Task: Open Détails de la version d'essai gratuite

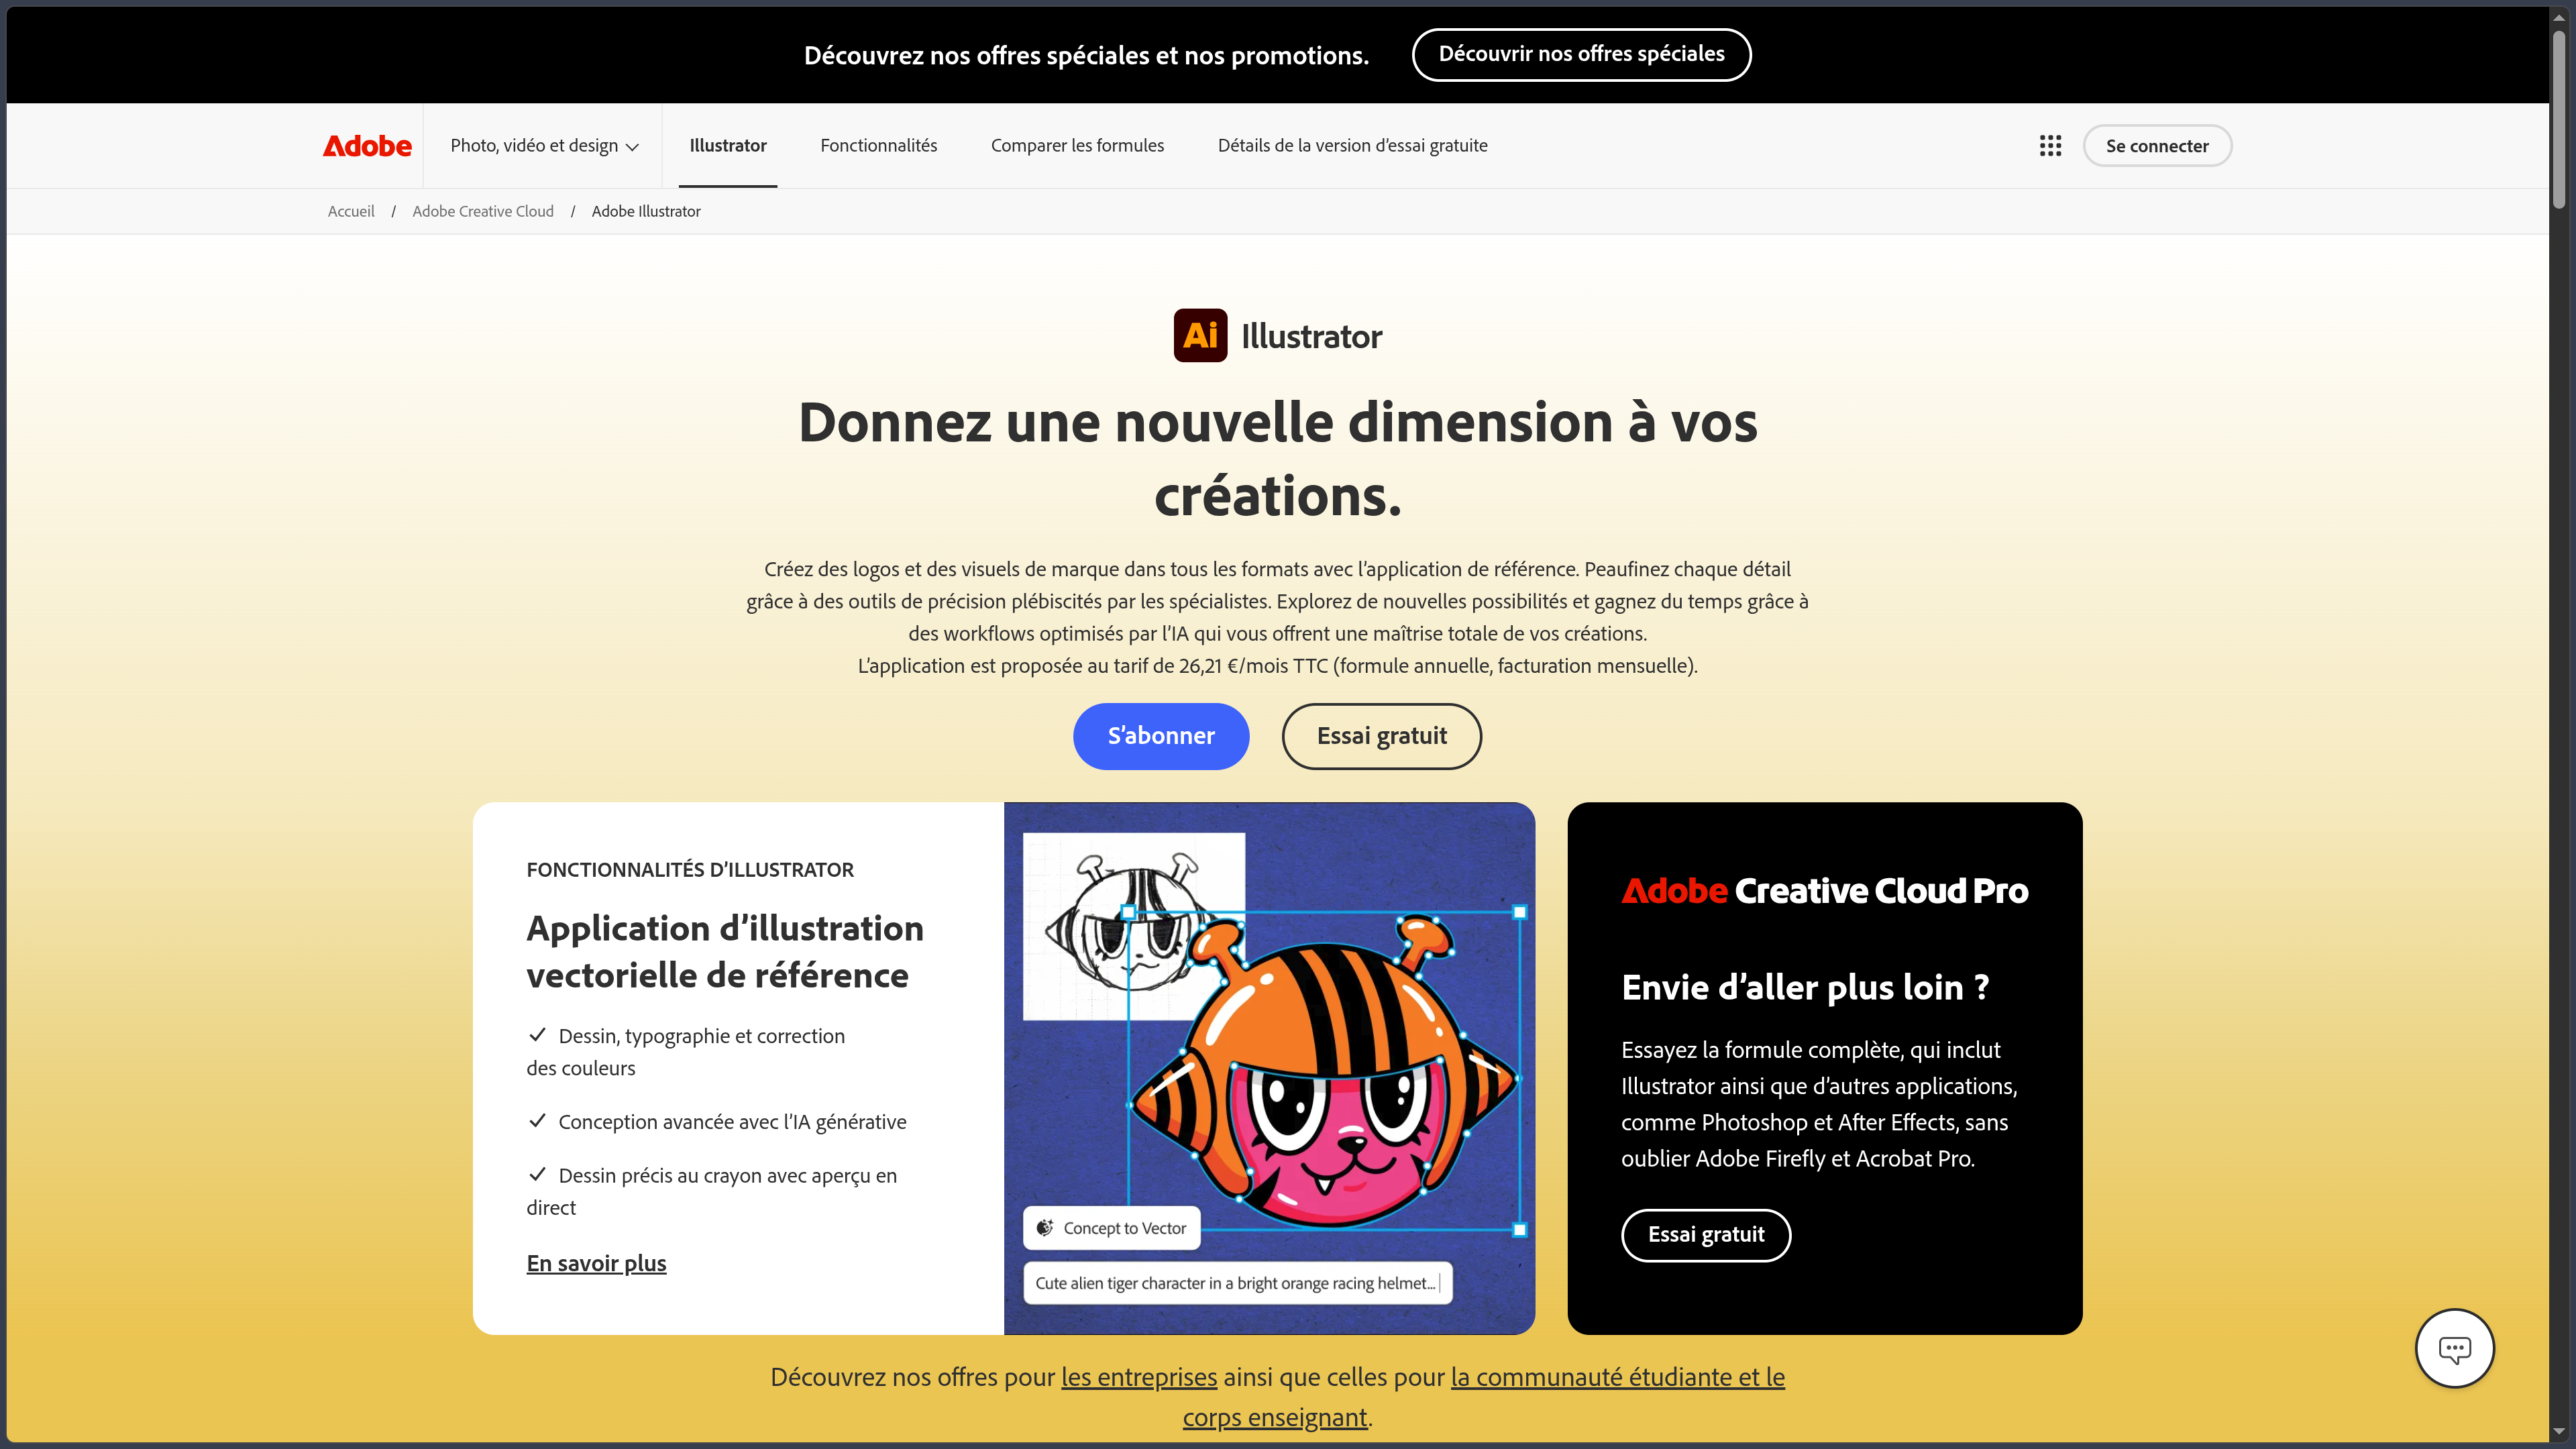Action: (x=1352, y=146)
